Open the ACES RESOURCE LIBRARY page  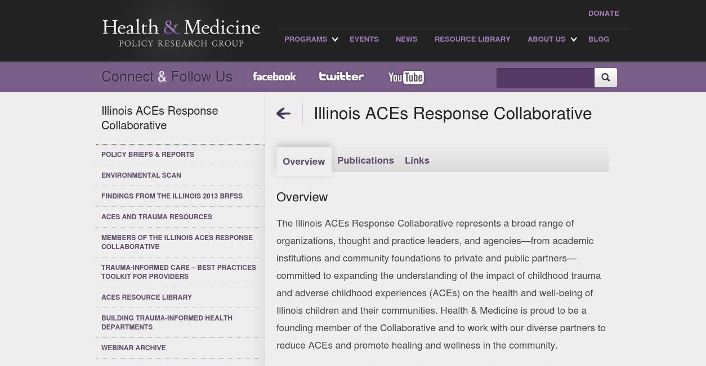pyautogui.click(x=146, y=297)
